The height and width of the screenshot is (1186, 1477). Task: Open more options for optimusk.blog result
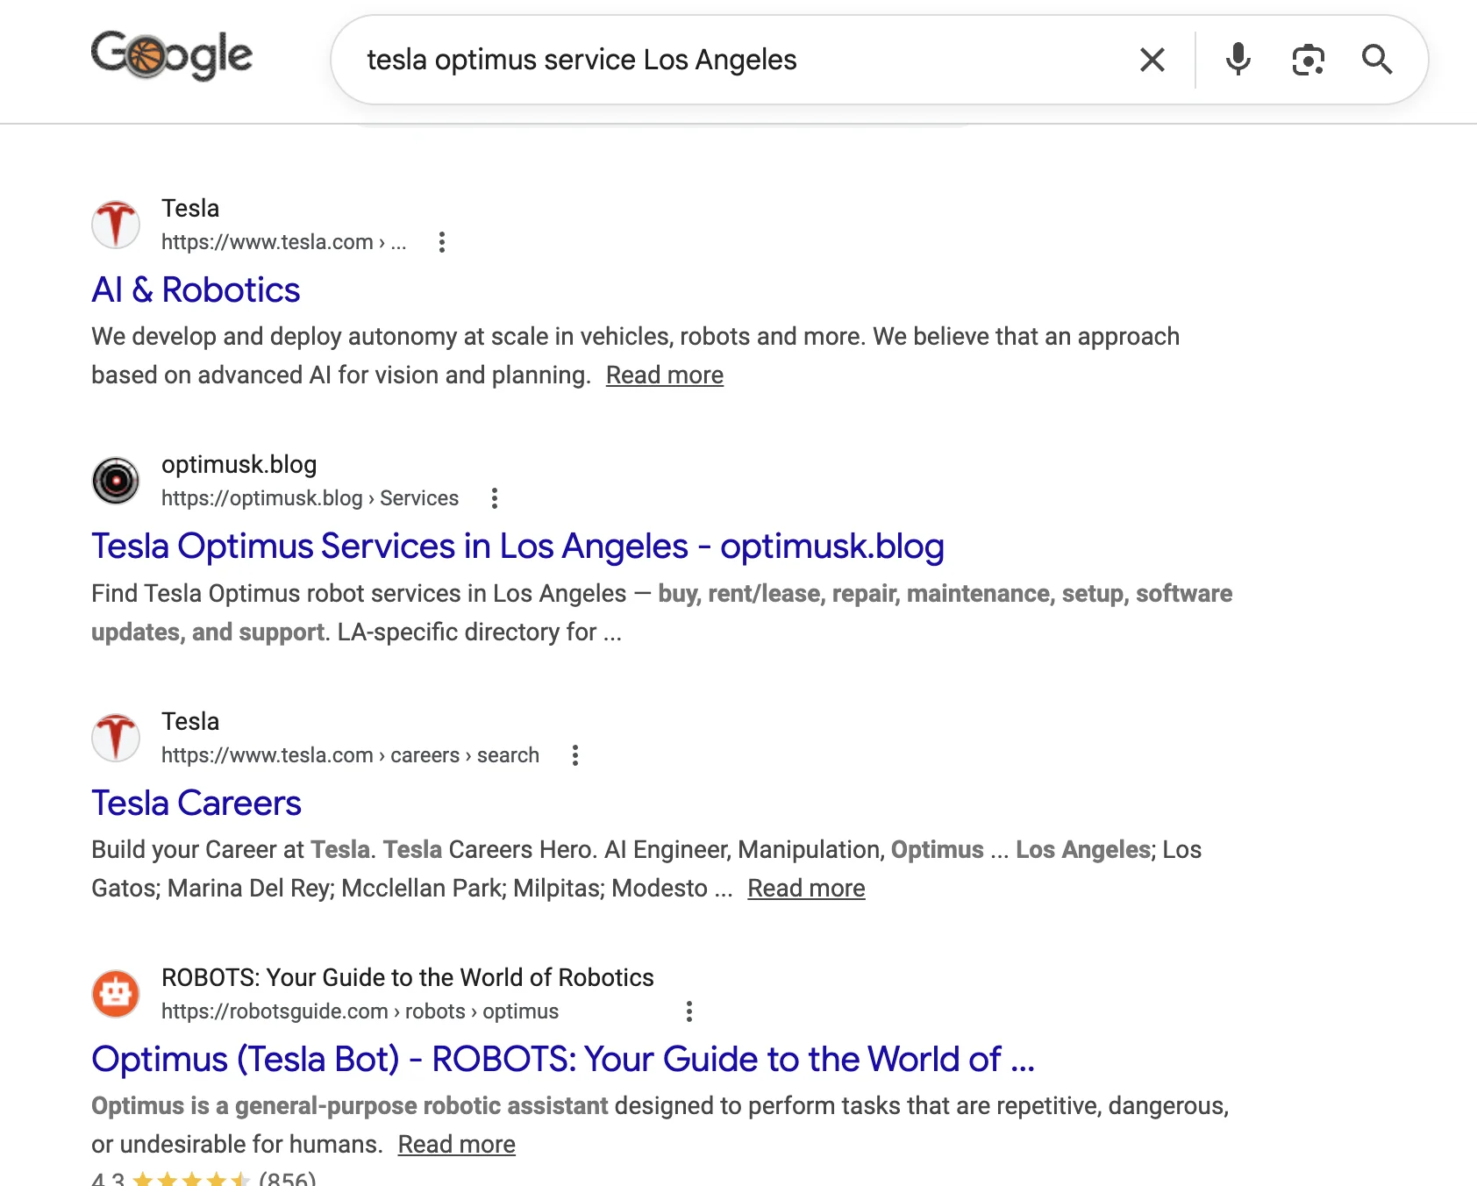(495, 498)
